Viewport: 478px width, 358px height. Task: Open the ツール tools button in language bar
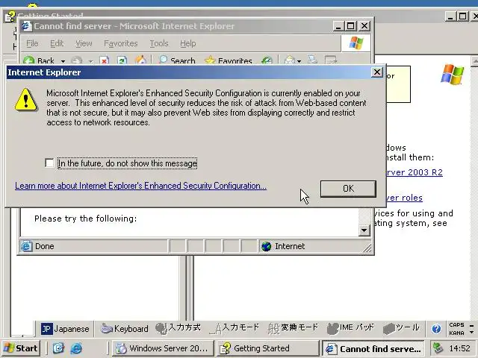(x=401, y=328)
